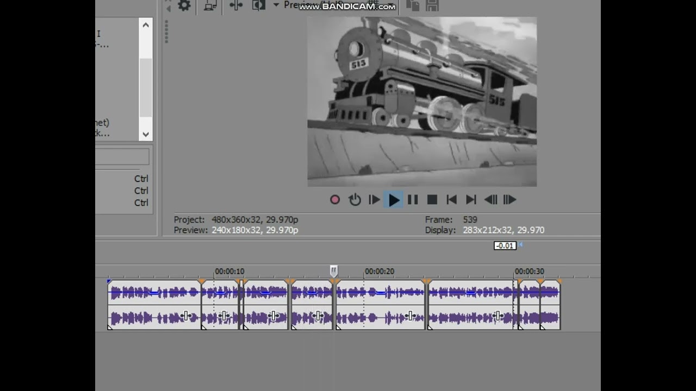Click the 00:00:20 ruler label
Image resolution: width=696 pixels, height=391 pixels.
pyautogui.click(x=380, y=271)
